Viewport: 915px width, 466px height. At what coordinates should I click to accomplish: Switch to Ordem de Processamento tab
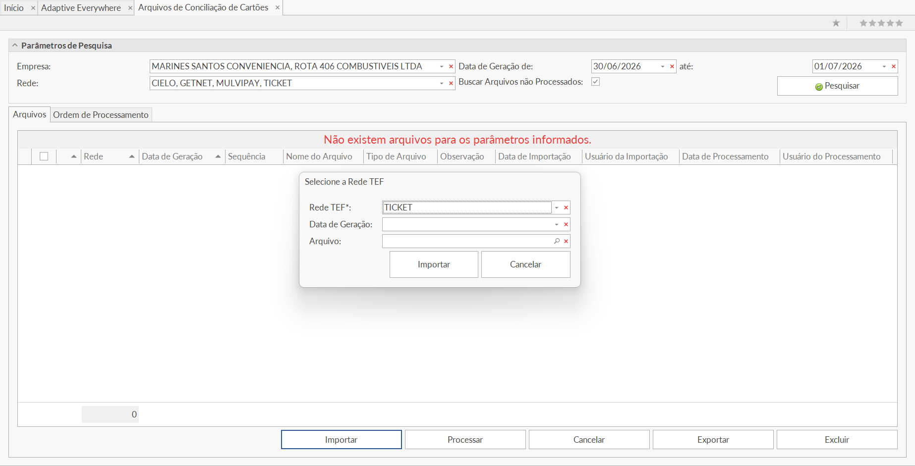101,115
